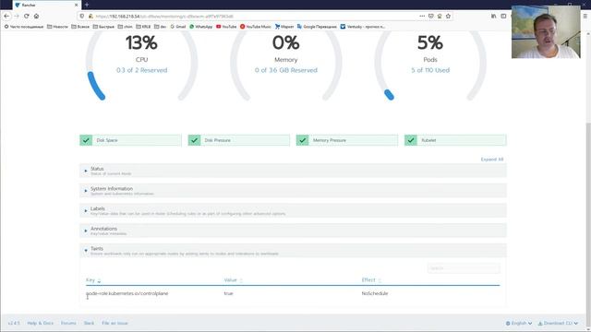Click the insecure connection lock icon
591x332 pixels.
pyautogui.click(x=90, y=17)
